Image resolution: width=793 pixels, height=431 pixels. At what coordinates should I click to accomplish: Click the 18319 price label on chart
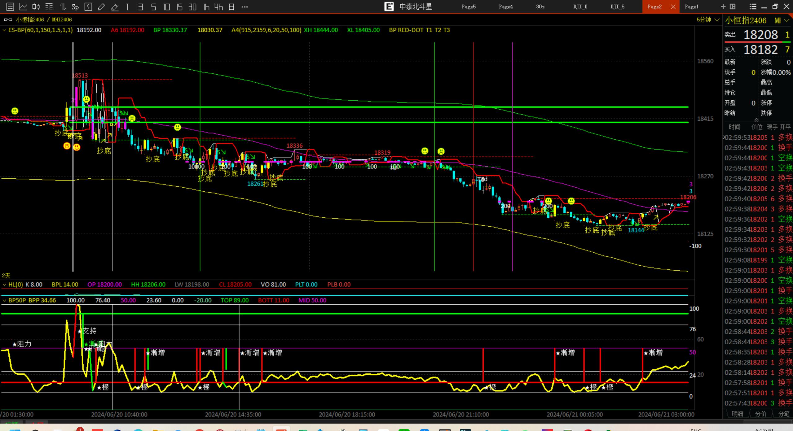click(x=382, y=153)
